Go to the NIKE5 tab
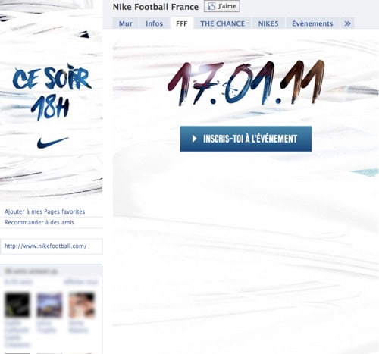The width and height of the screenshot is (379, 354). [x=268, y=23]
